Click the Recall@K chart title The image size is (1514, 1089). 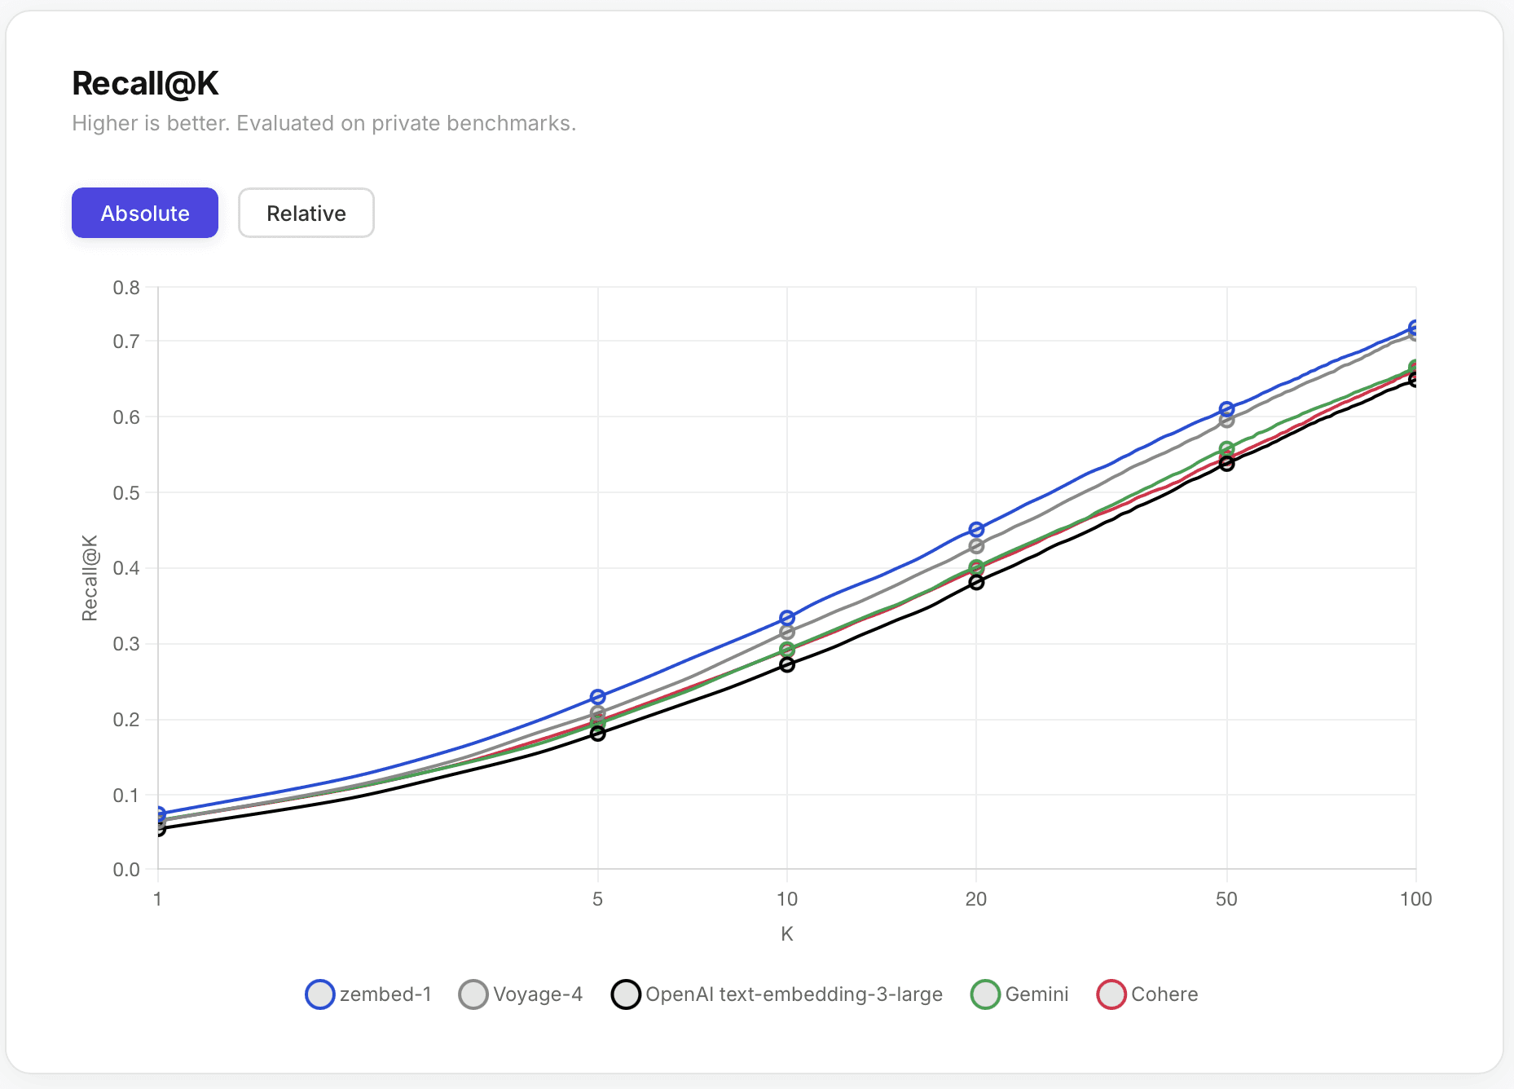pyautogui.click(x=145, y=82)
